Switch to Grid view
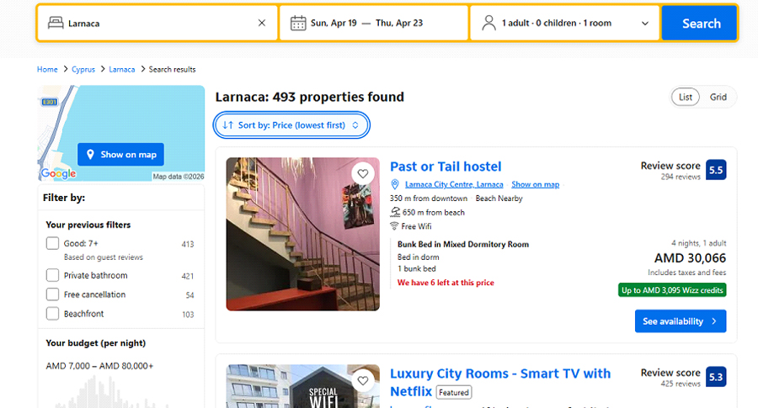The width and height of the screenshot is (758, 408). pyautogui.click(x=718, y=98)
